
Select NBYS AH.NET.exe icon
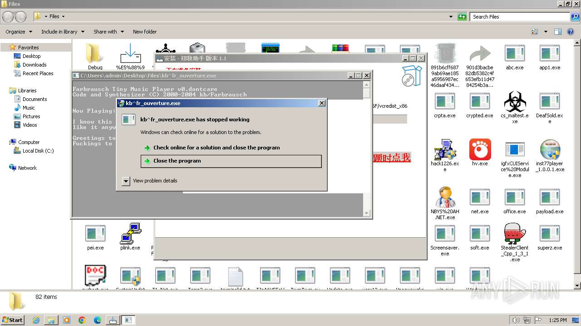click(x=445, y=204)
